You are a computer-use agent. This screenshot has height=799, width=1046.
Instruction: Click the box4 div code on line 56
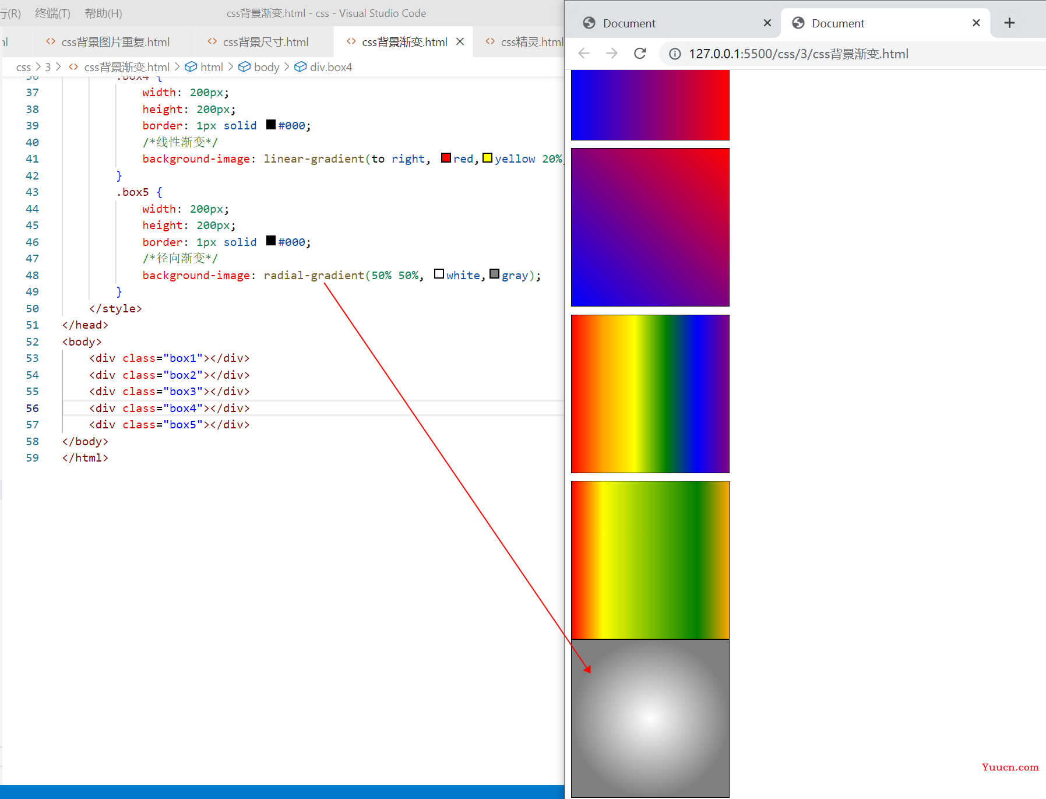(169, 408)
